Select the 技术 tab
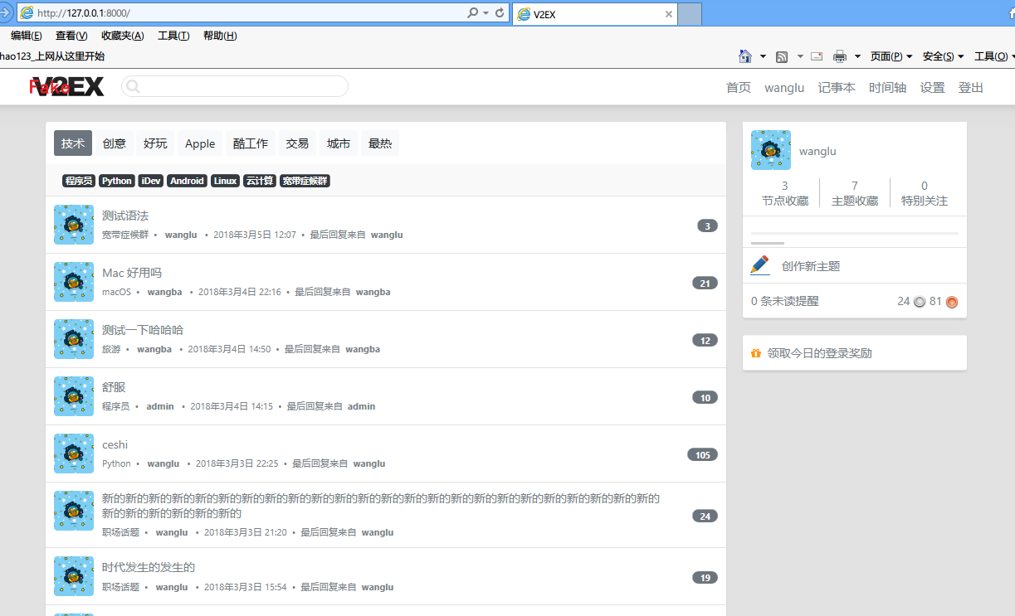Screen dimensions: 1015x616 point(73,143)
